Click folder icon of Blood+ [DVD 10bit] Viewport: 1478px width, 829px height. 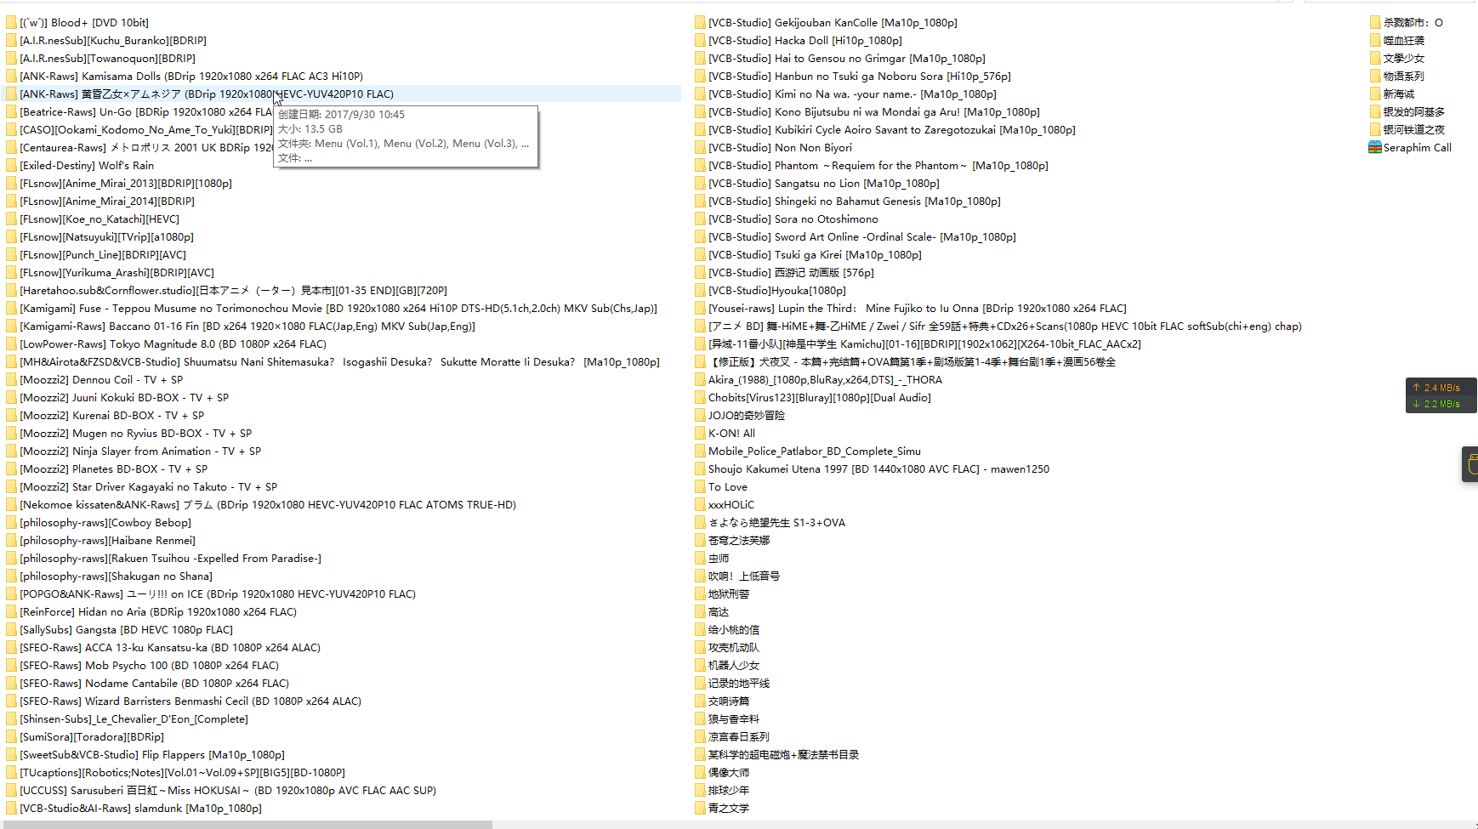pyautogui.click(x=11, y=23)
